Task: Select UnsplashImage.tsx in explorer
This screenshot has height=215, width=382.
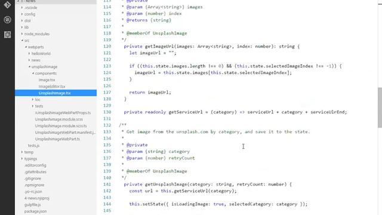Action: tap(56, 93)
